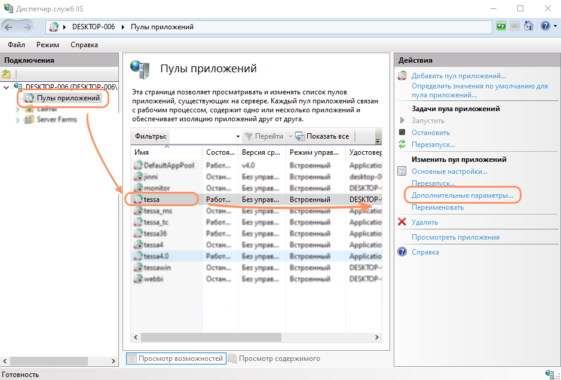Open Дополнительные параметры for the pool
Image resolution: width=561 pixels, height=380 pixels.
tap(462, 195)
